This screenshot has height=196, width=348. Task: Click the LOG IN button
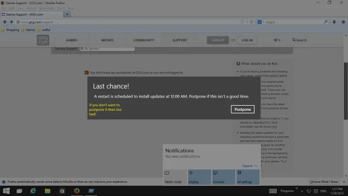pyautogui.click(x=247, y=40)
